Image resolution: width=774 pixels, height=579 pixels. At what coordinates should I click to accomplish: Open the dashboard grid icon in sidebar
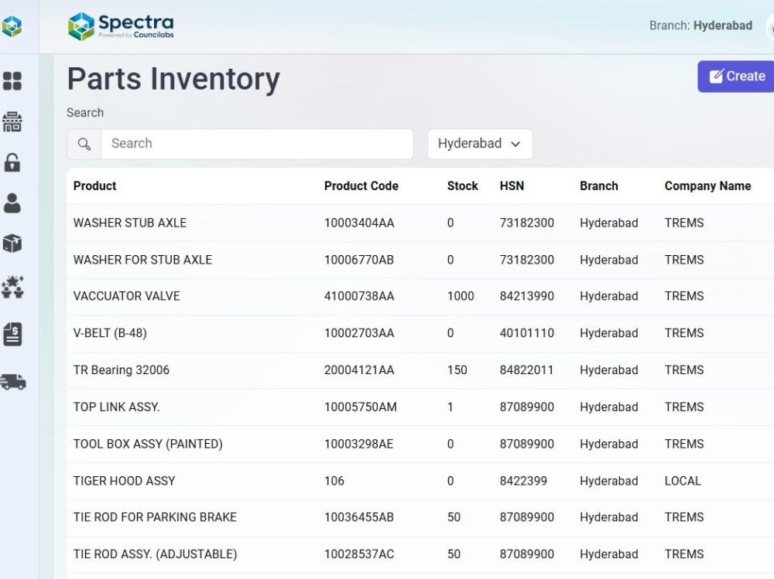pyautogui.click(x=12, y=81)
